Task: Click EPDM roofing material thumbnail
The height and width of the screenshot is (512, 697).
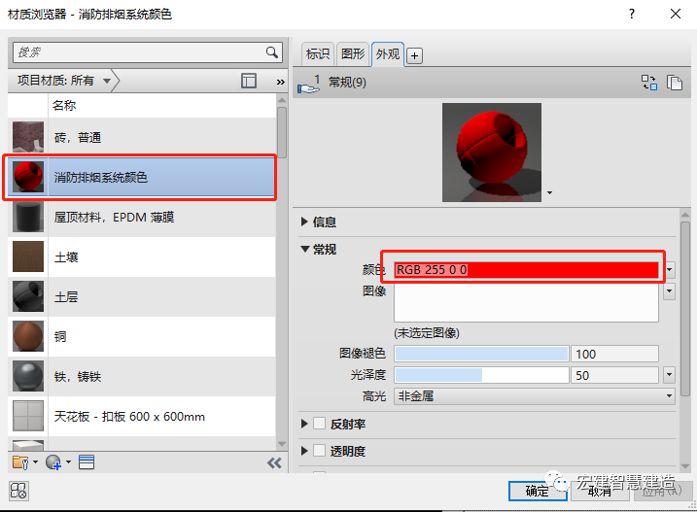Action: 28,217
